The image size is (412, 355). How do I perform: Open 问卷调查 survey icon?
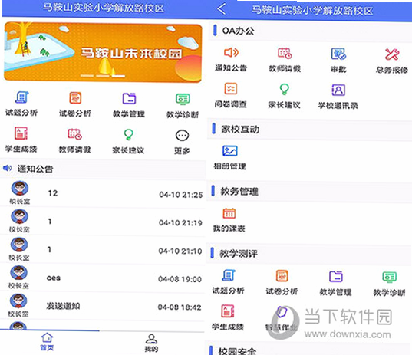pos(231,89)
